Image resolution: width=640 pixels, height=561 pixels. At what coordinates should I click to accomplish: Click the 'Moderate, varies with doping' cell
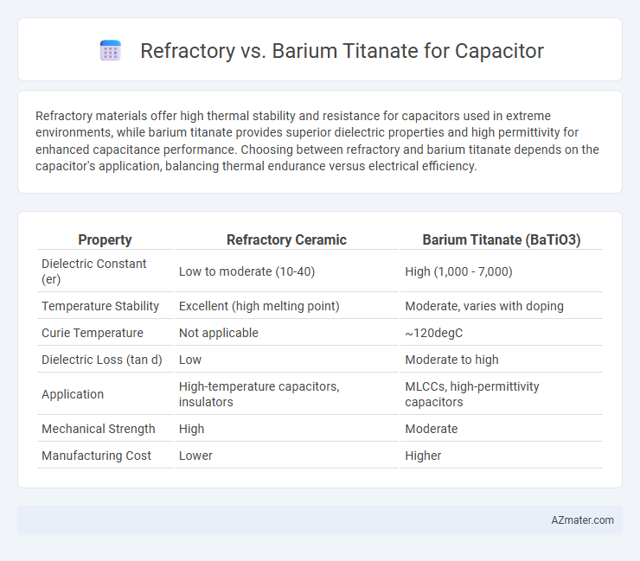pyautogui.click(x=502, y=306)
